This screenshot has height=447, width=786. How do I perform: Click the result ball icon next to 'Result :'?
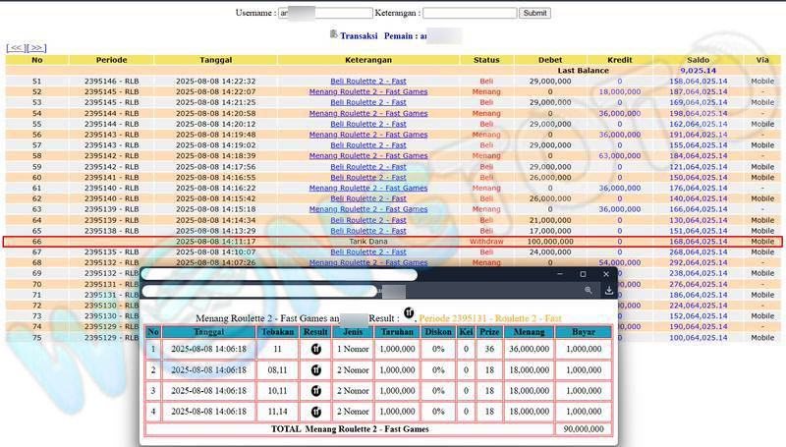(x=408, y=314)
